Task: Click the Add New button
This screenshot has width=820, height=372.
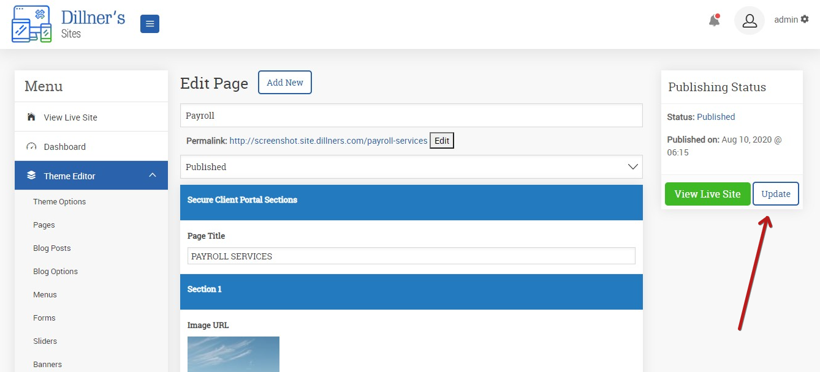Action: click(285, 83)
